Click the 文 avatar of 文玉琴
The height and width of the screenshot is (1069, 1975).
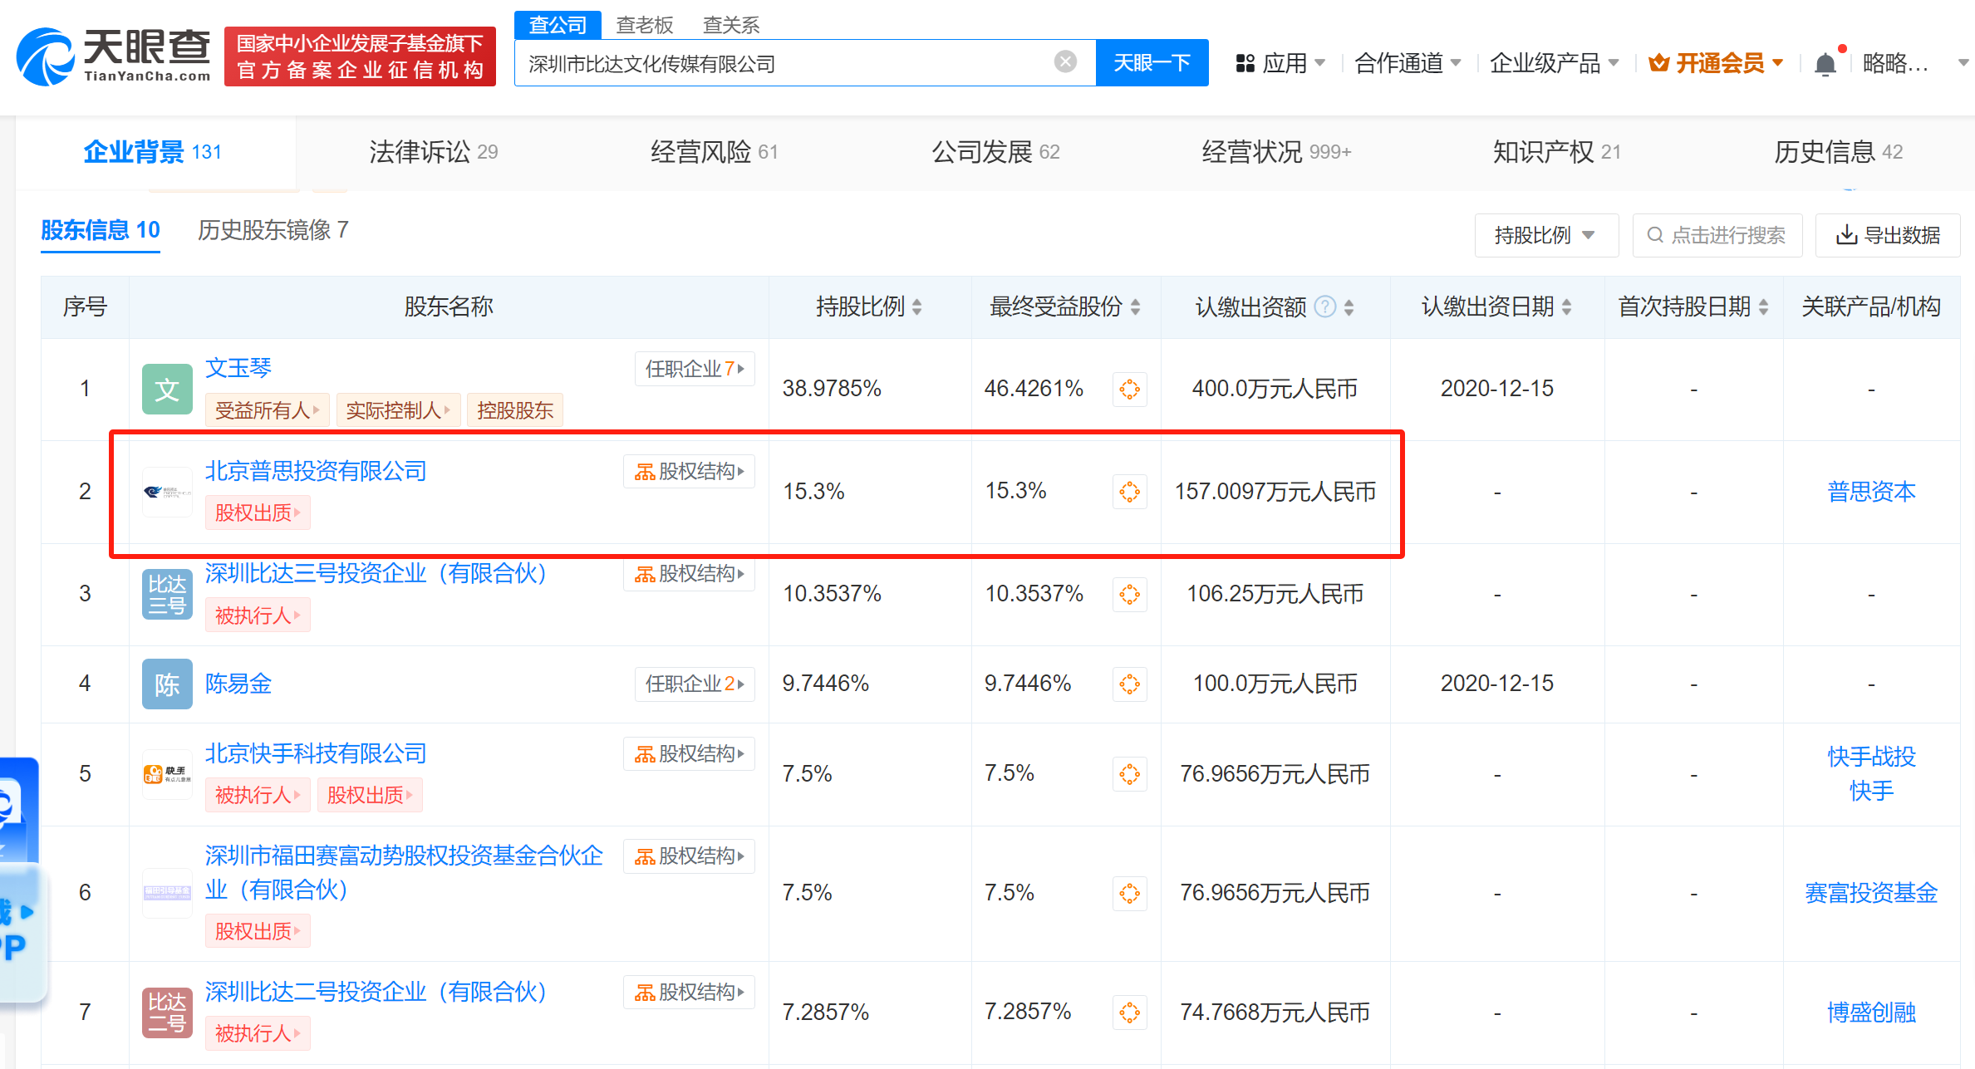(x=167, y=389)
